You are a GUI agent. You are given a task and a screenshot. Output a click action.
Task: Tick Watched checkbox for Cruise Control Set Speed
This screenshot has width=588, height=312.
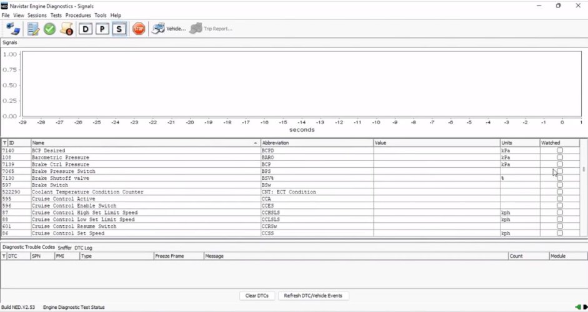560,233
